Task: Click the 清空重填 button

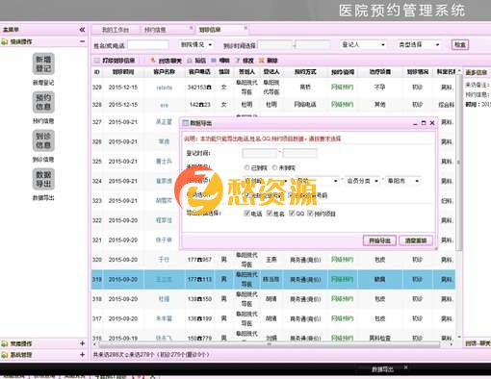Action: 416,240
